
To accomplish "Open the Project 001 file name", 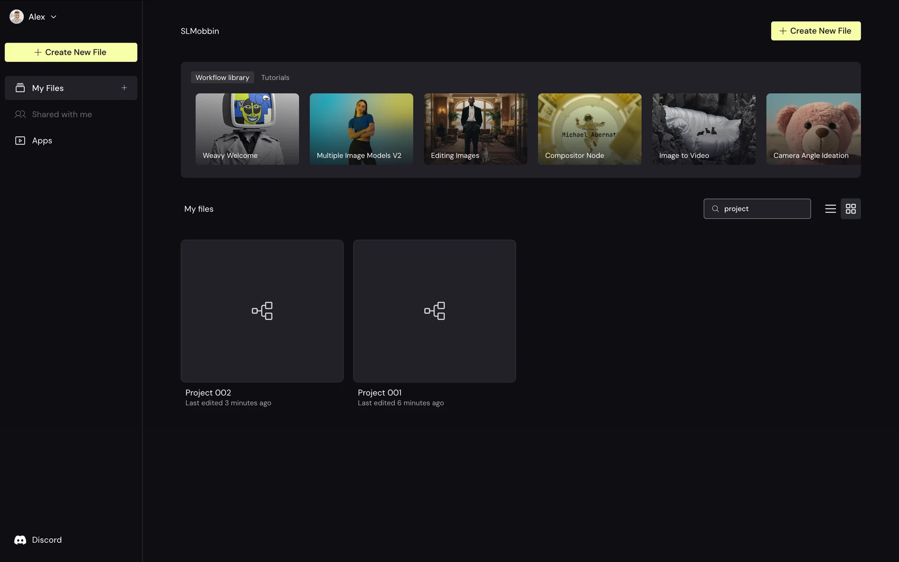I will click(x=379, y=393).
